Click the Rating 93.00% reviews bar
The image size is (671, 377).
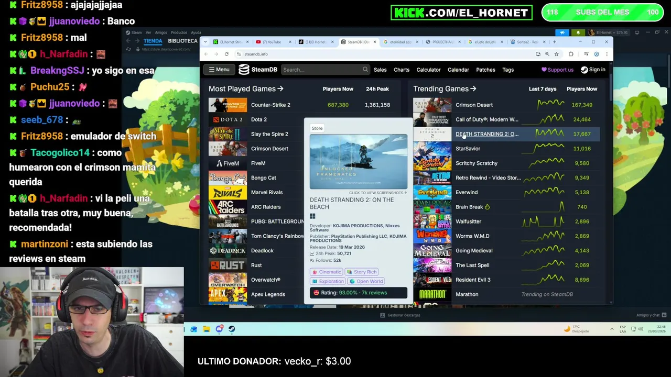click(x=358, y=293)
